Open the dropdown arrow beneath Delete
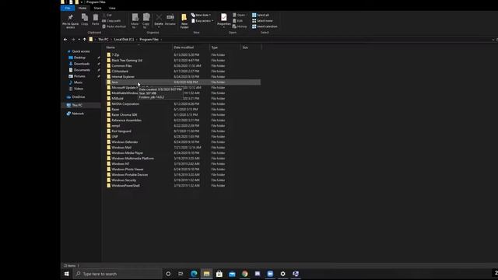 pyautogui.click(x=159, y=27)
